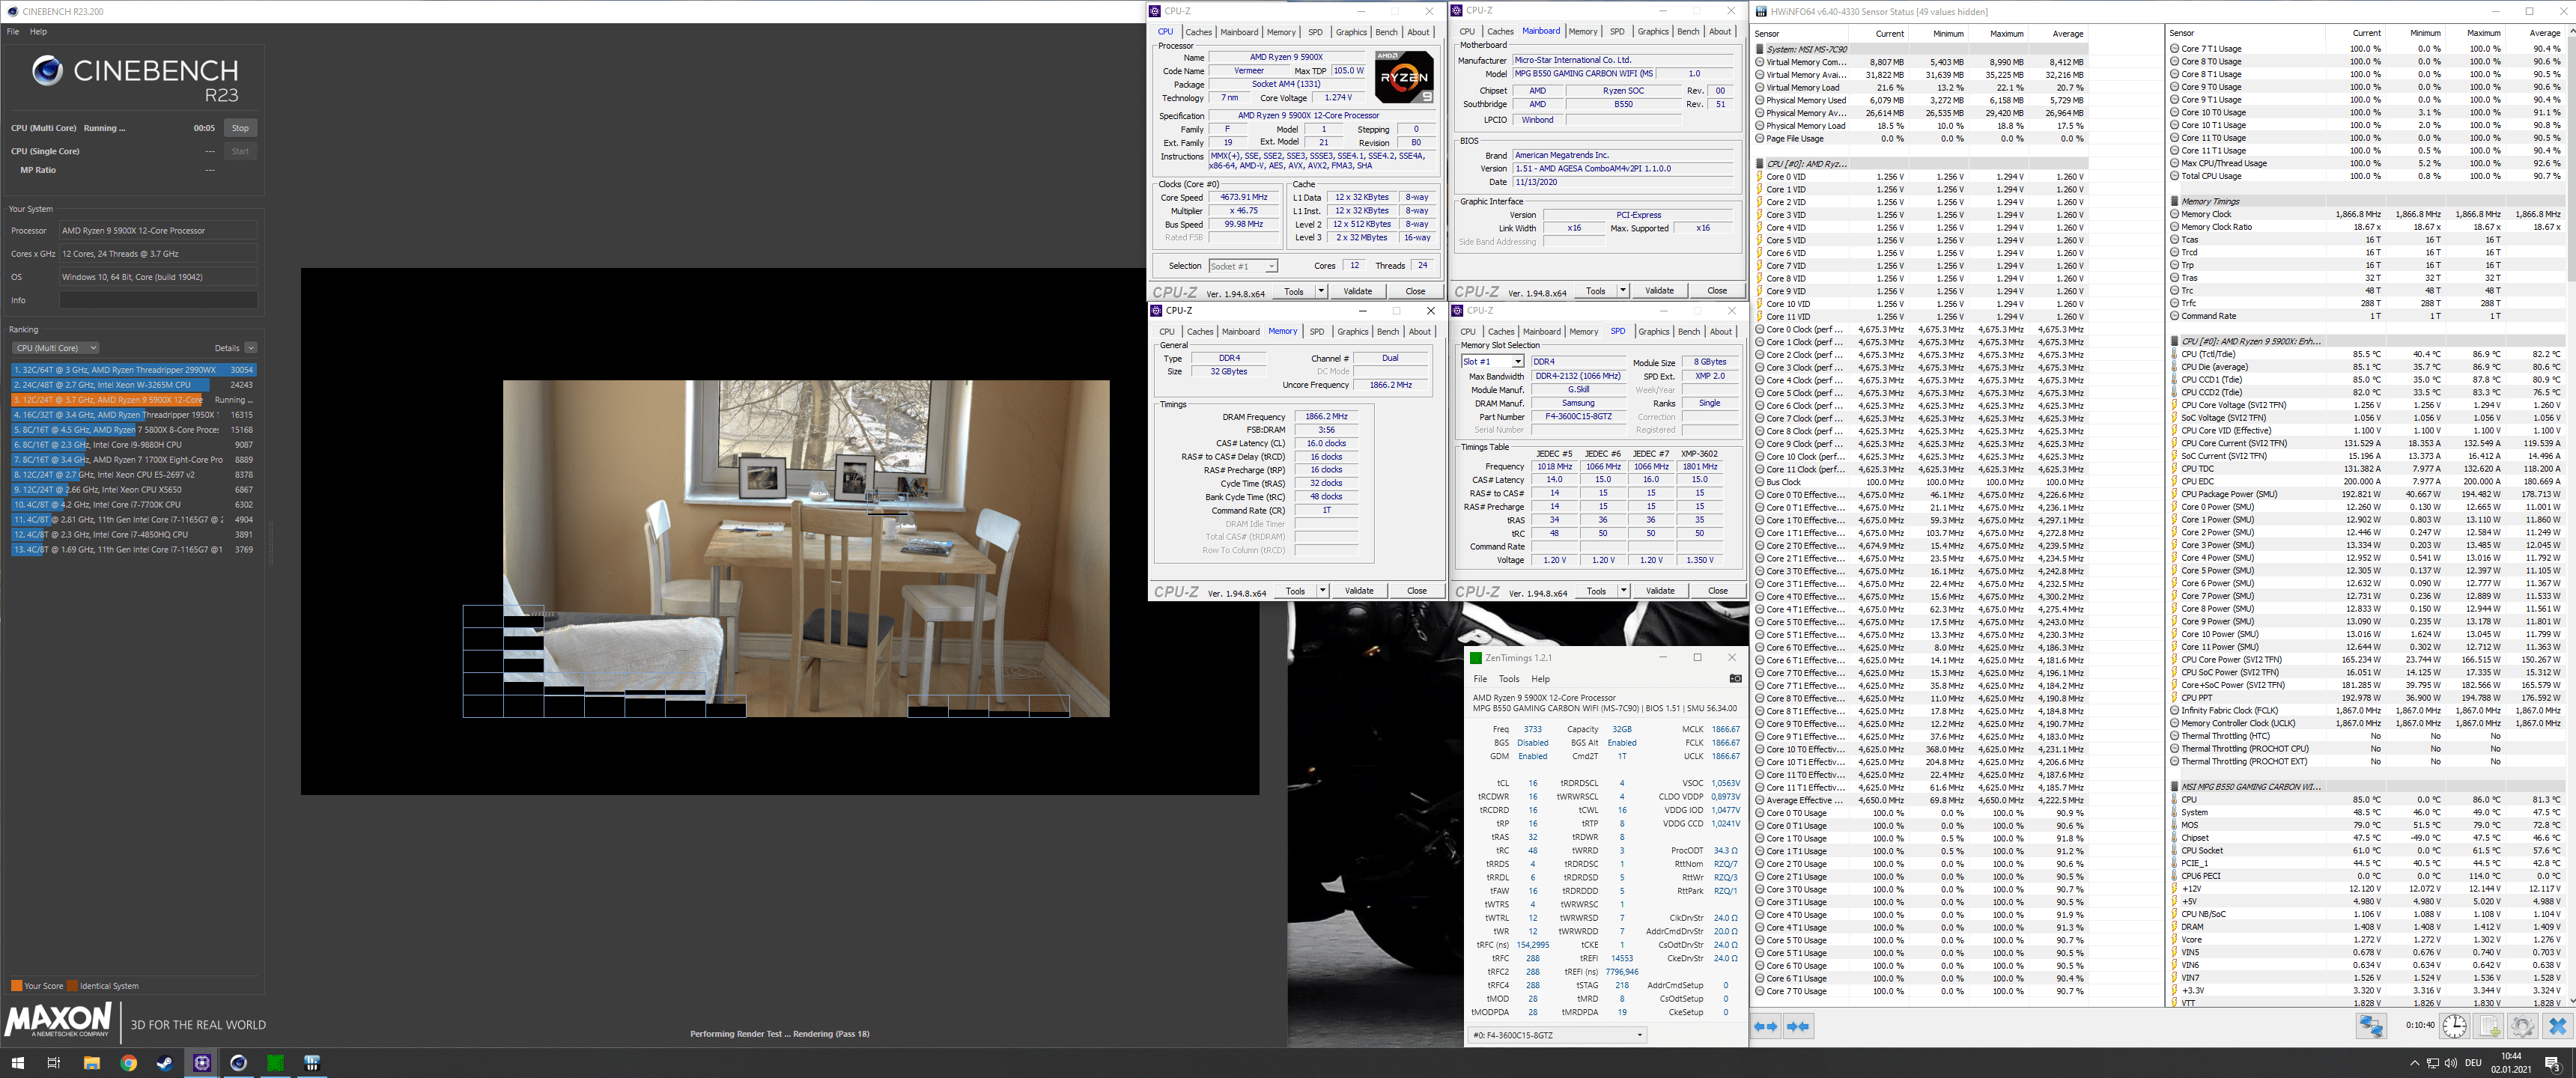The height and width of the screenshot is (1078, 2576).
Task: Open HWiNFO sensor settings gear icon
Action: 2523,1026
